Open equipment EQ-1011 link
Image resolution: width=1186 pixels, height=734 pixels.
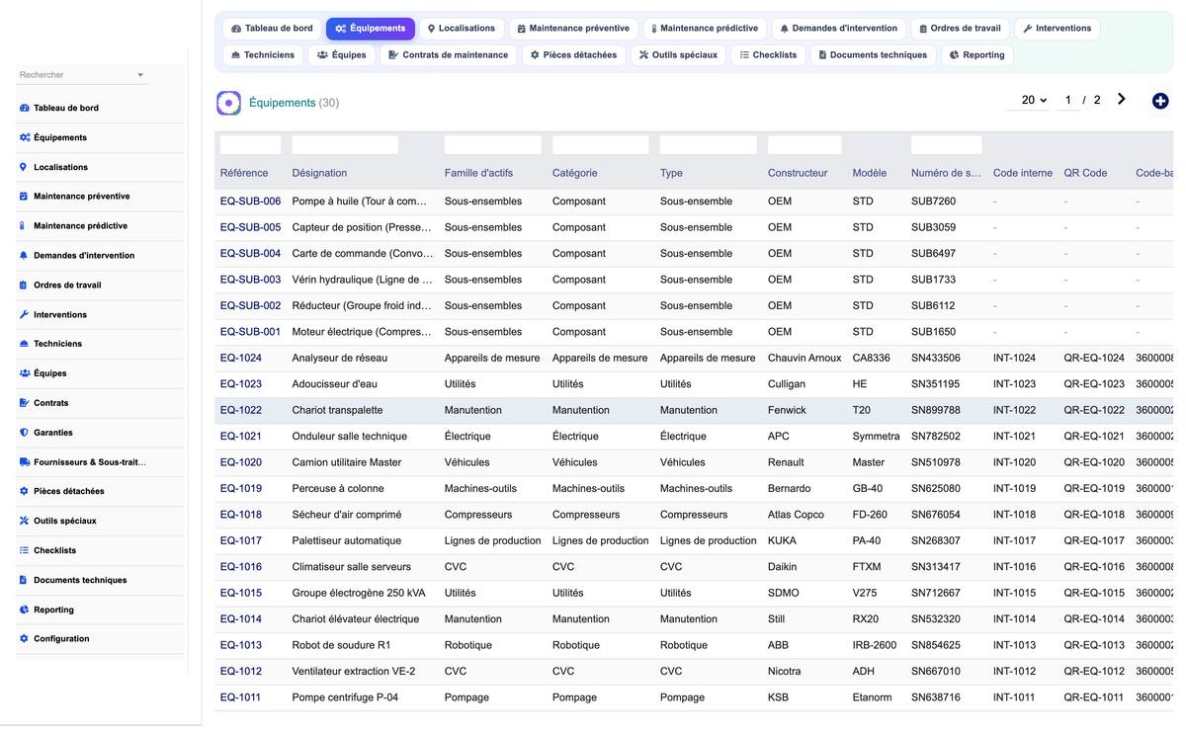click(x=240, y=698)
